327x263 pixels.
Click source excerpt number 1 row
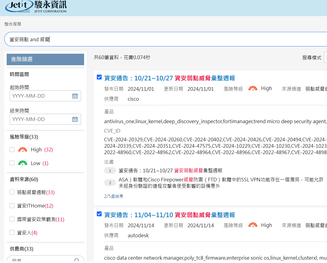click(163, 170)
